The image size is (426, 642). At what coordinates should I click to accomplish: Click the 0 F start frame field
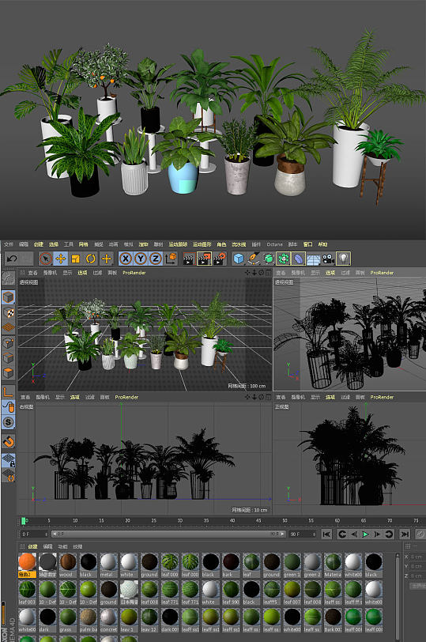34,534
